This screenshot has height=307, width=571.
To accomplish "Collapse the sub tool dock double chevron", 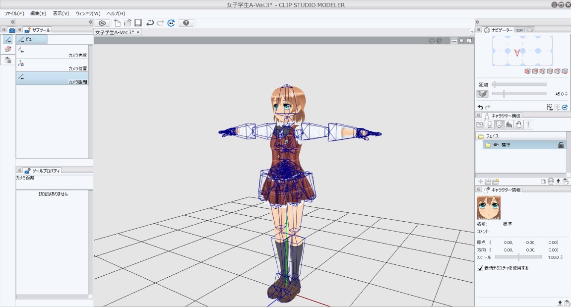I will (91, 22).
